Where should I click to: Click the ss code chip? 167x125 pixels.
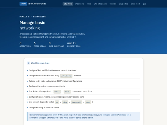(x=57, y=102)
